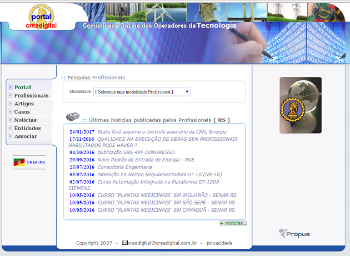Click the arrow bullet next to Entidades

pyautogui.click(x=10, y=128)
